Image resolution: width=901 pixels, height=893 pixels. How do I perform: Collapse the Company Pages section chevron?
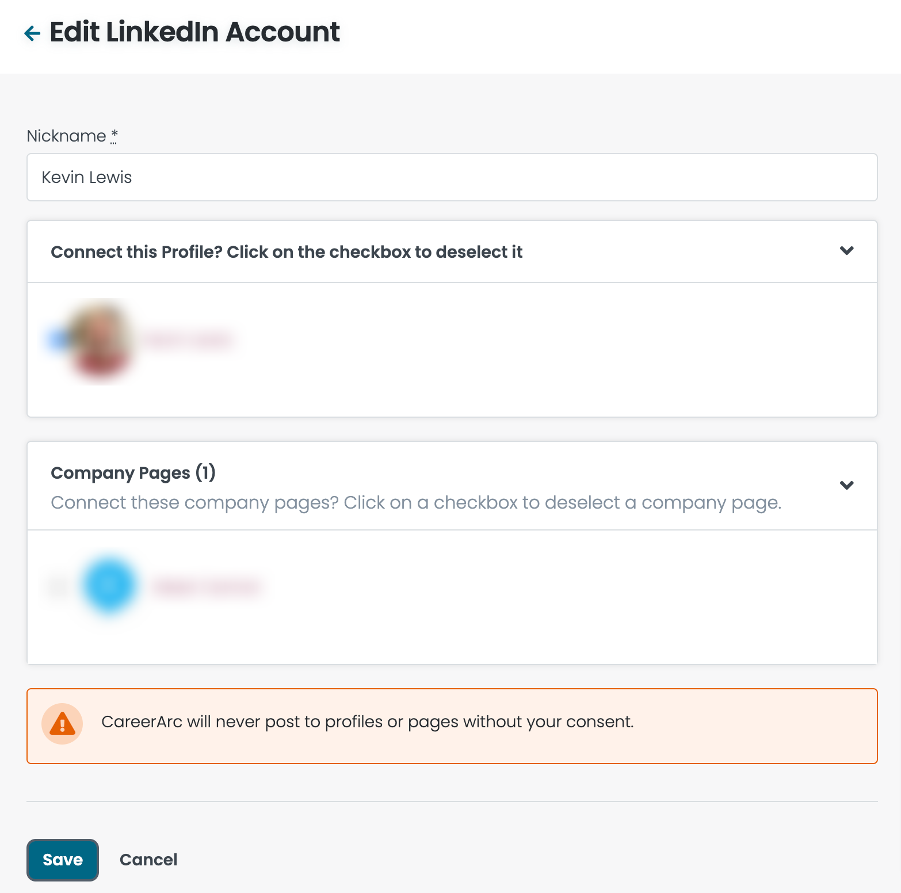tap(846, 485)
